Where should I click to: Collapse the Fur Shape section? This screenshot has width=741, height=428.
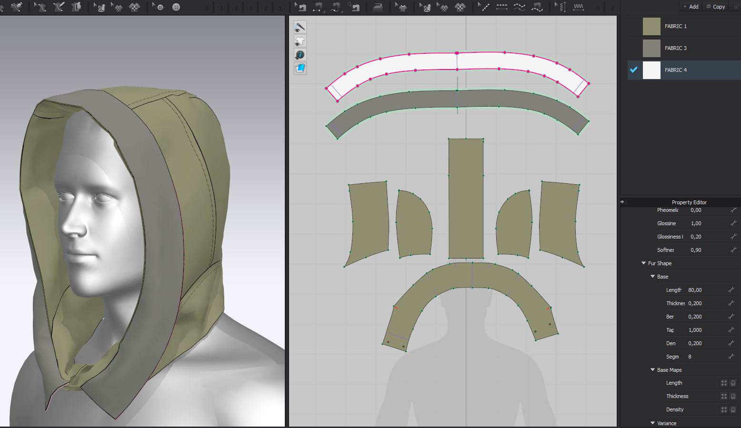point(644,263)
